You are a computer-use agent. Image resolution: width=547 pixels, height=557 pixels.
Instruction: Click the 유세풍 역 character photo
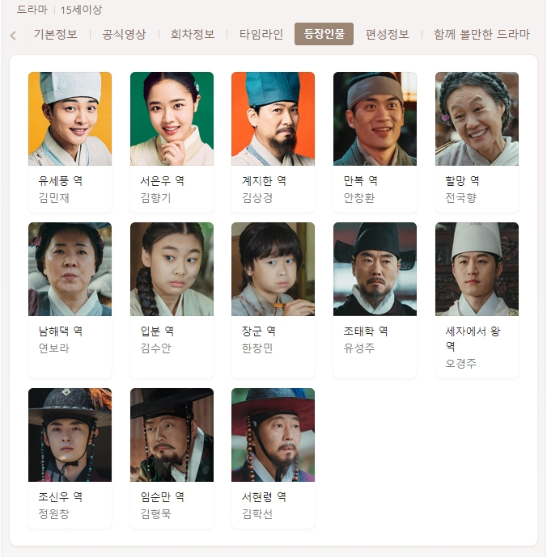click(x=70, y=119)
